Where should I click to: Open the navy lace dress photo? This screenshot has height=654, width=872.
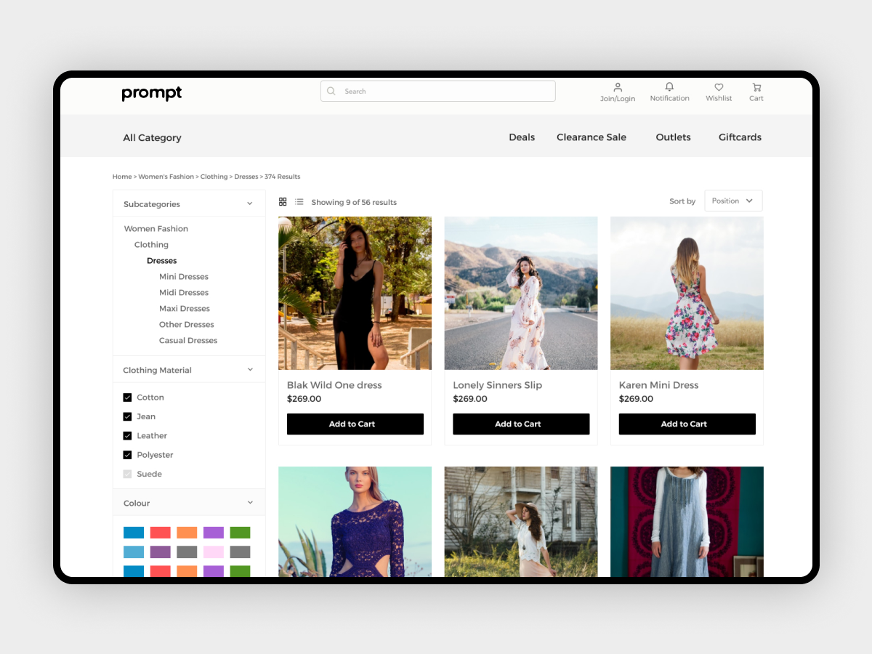click(x=355, y=522)
